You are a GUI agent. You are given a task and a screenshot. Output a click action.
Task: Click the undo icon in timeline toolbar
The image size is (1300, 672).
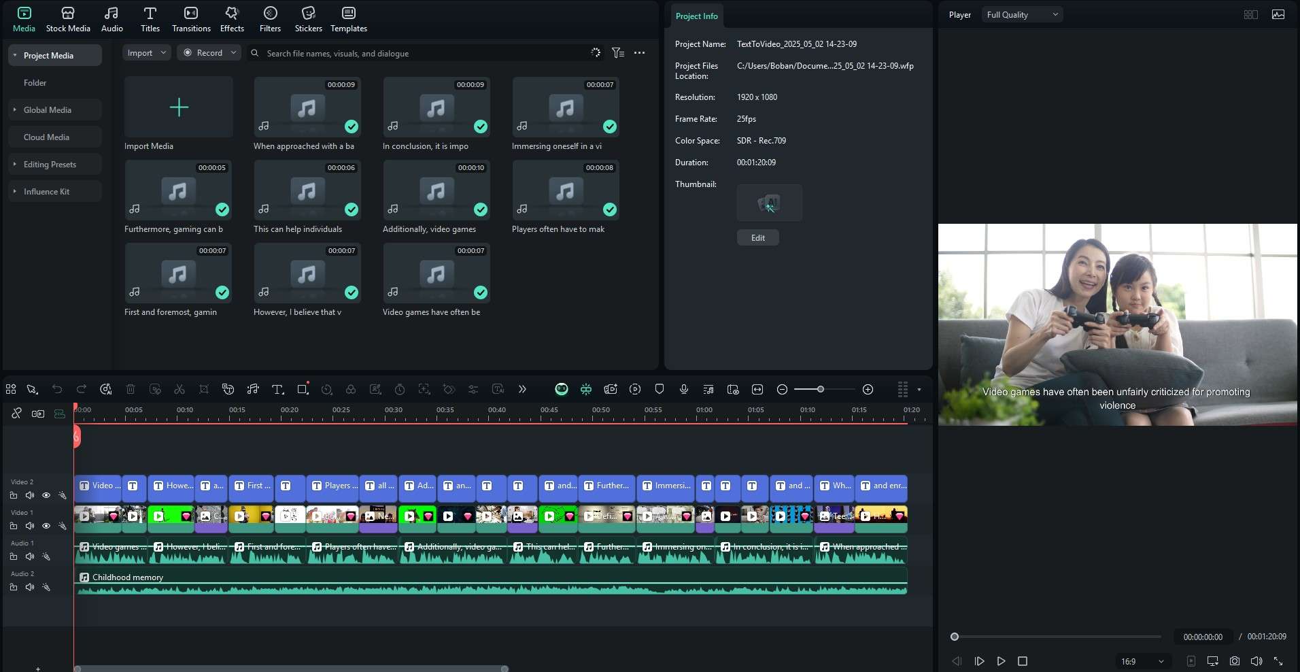click(57, 389)
